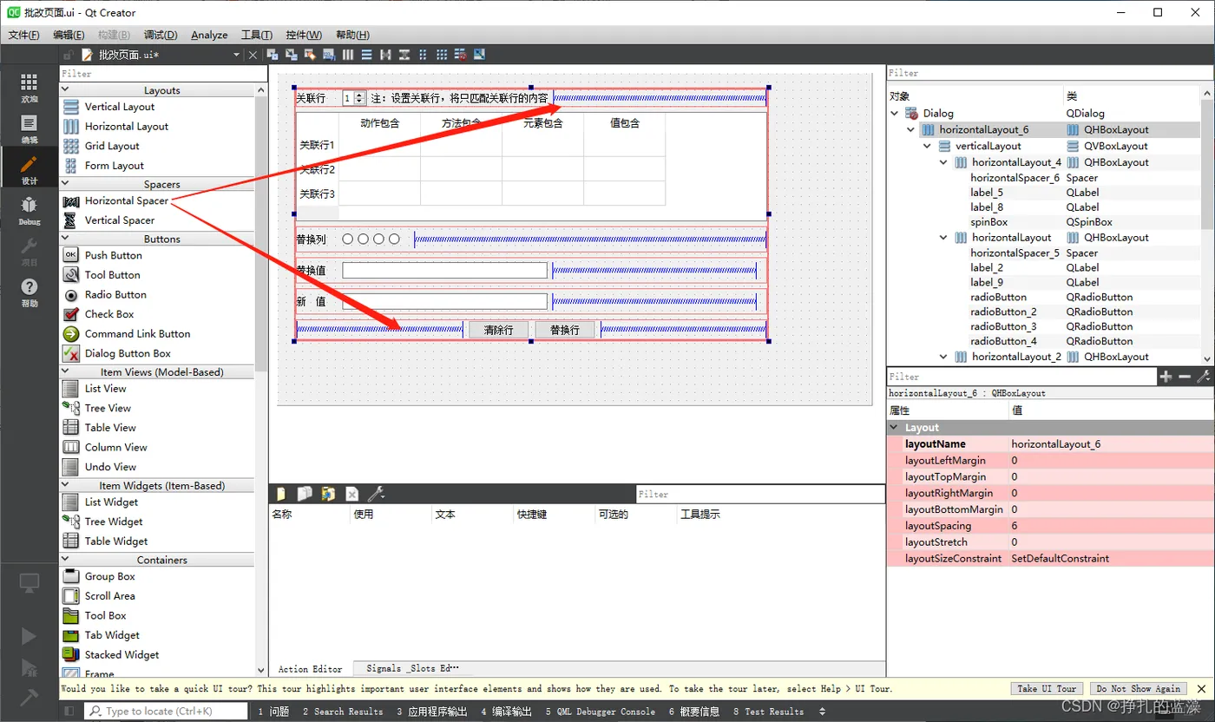This screenshot has width=1215, height=722.
Task: Collapse horizontalLayout_6 node in object tree
Action: [911, 129]
